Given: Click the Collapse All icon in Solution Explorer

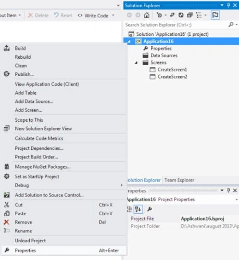Looking at the screenshot, I should [190, 15].
